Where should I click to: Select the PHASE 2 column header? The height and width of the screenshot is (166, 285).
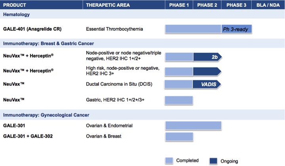point(207,5)
